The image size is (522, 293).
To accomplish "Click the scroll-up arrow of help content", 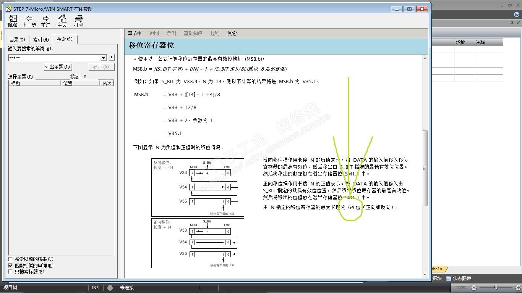I will point(425,58).
